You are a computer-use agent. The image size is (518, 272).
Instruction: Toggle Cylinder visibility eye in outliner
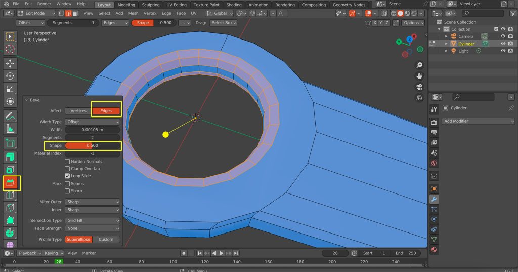click(x=503, y=44)
